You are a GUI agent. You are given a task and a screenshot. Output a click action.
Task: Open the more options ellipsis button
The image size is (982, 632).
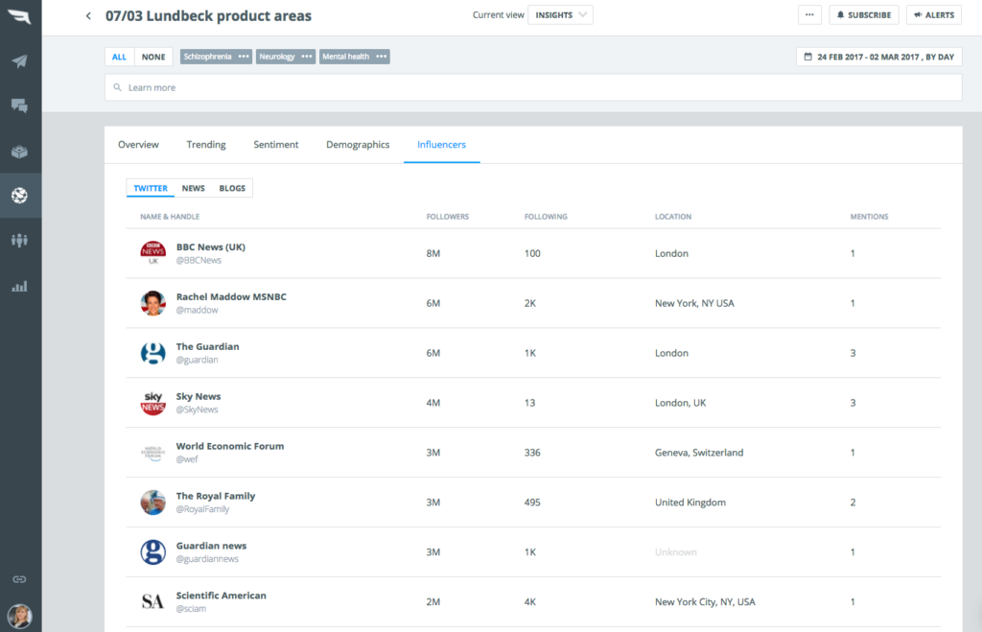pyautogui.click(x=809, y=15)
